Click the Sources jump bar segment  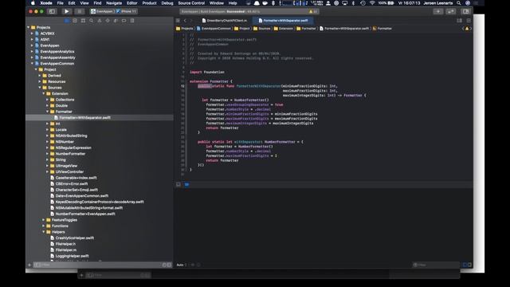tap(262, 29)
